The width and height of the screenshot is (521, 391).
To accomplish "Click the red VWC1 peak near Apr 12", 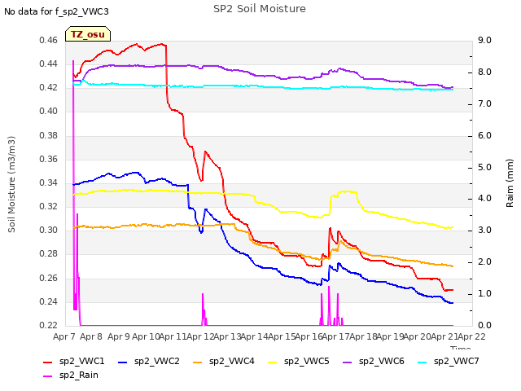I will (x=205, y=152).
